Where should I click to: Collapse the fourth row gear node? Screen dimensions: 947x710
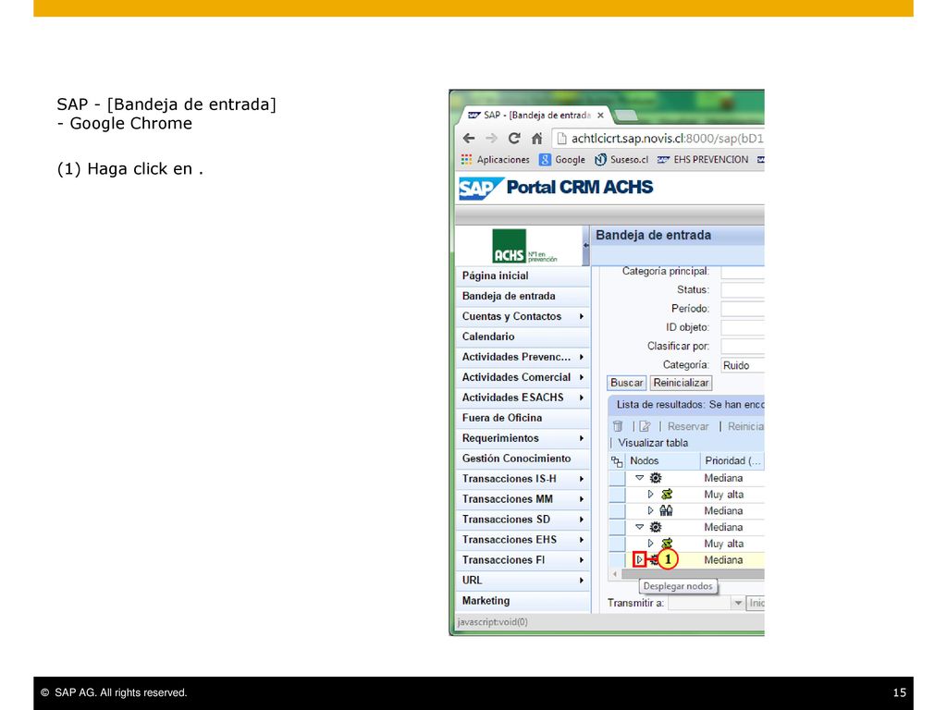640,527
